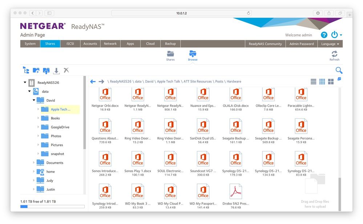The image size is (363, 224).
Task: Select the Soundcast VG7 file
Action: 203,164
